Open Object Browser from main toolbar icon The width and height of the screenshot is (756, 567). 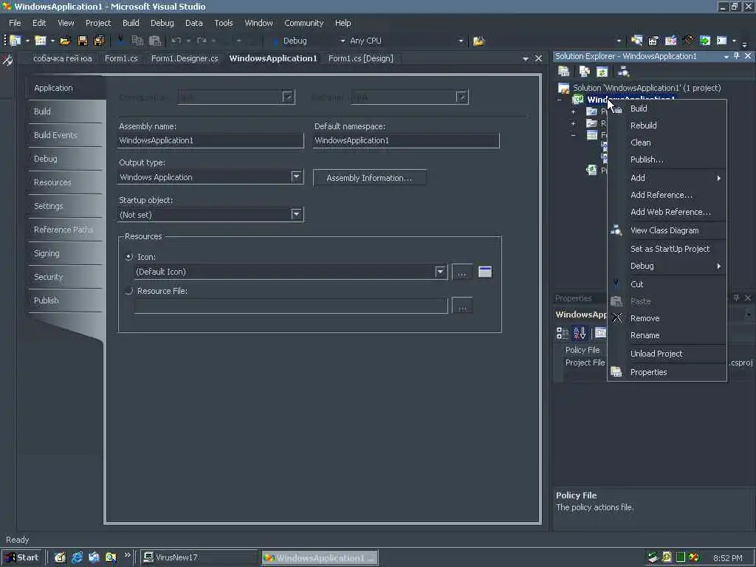click(x=670, y=41)
